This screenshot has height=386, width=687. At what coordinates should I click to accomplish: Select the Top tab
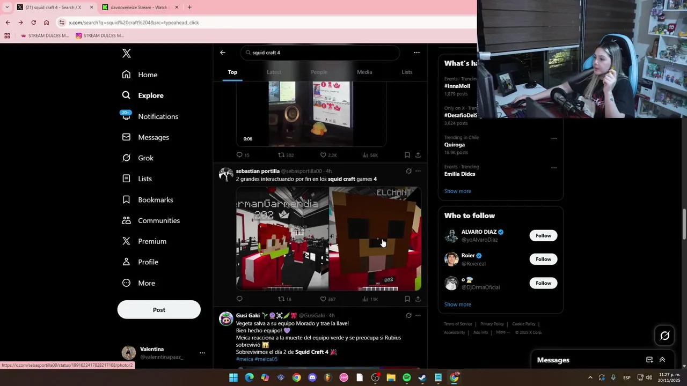tap(232, 72)
